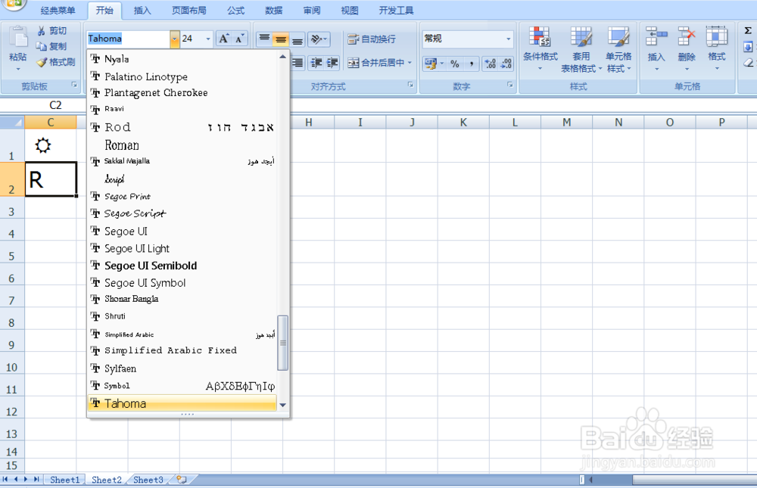Toggle 自动换行 wrap text
The width and height of the screenshot is (757, 488).
(372, 39)
